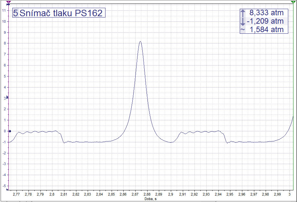Click the minimum value down-arrow icon

coord(243,21)
